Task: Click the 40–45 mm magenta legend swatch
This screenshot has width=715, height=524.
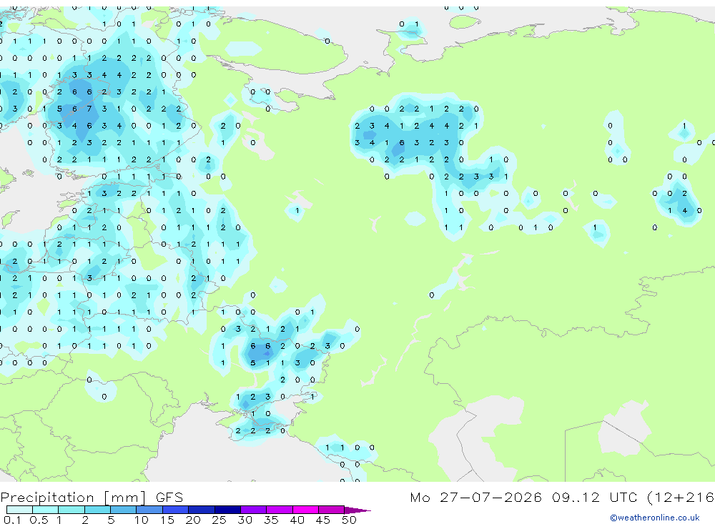Action: tap(305, 510)
